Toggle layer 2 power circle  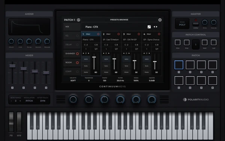pyautogui.click(x=118, y=34)
